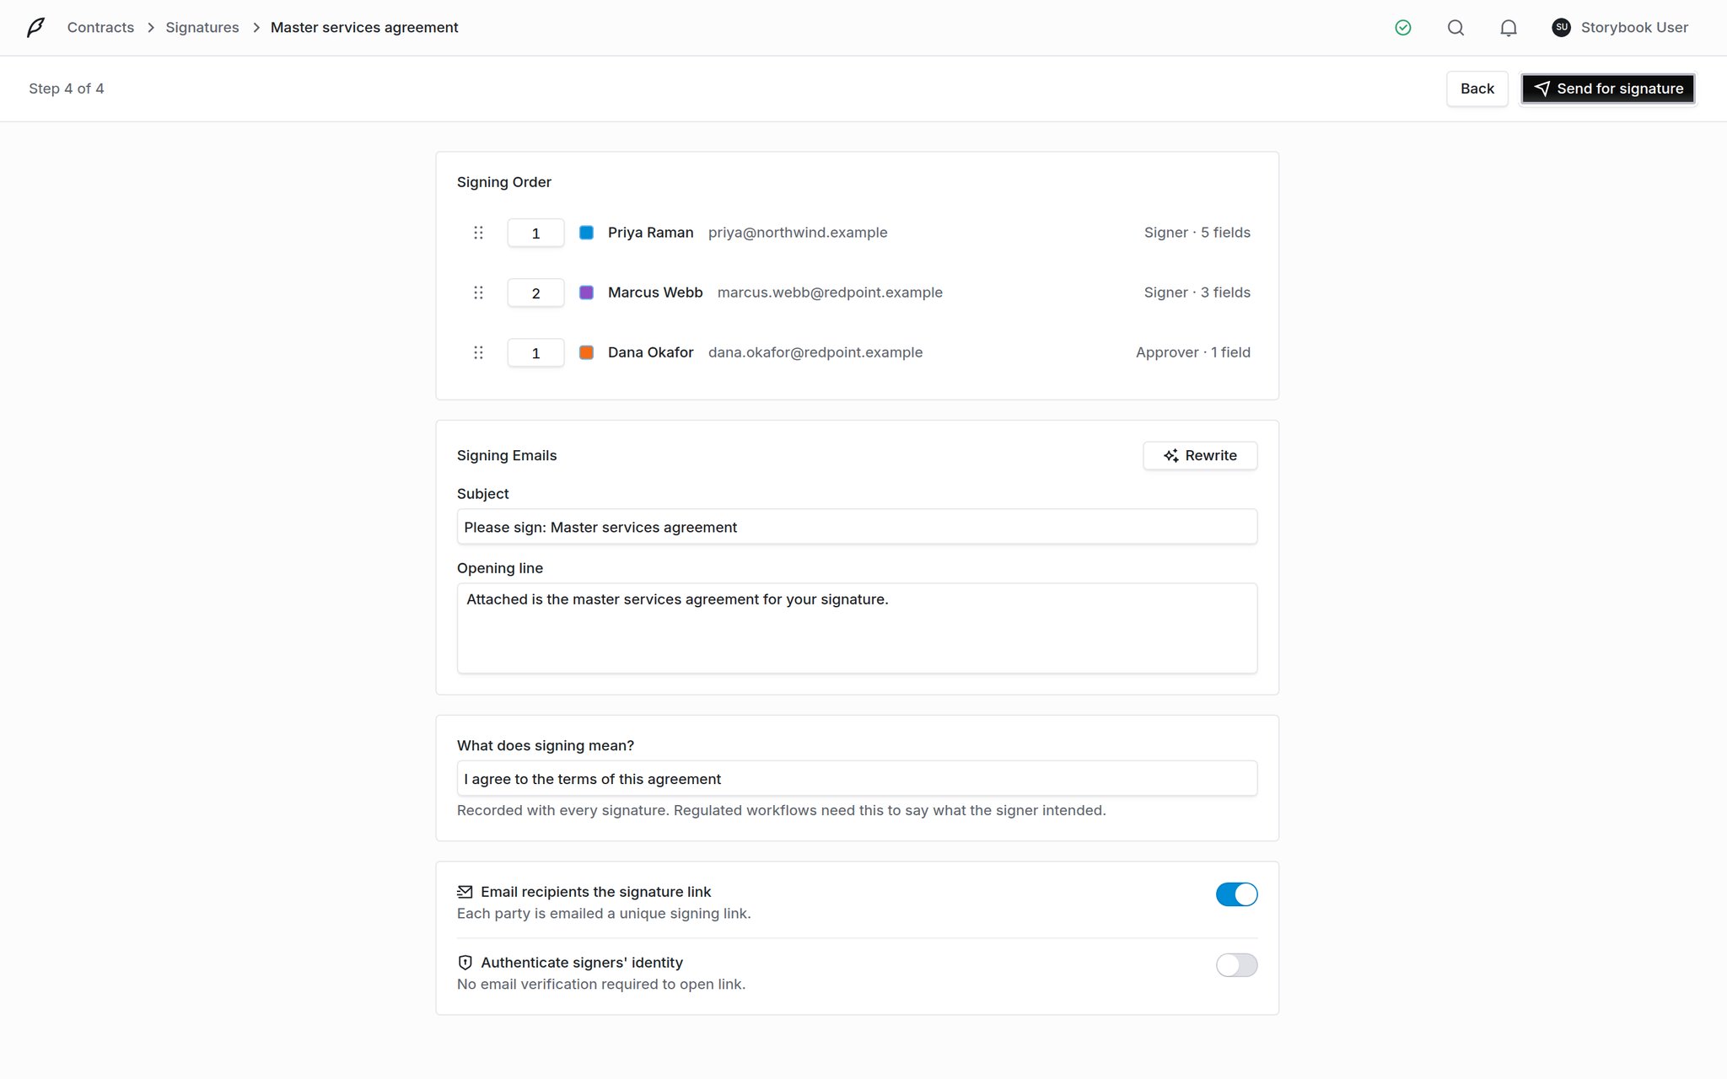
Task: Click the shield icon beside Authenticate signers
Action: pos(465,963)
